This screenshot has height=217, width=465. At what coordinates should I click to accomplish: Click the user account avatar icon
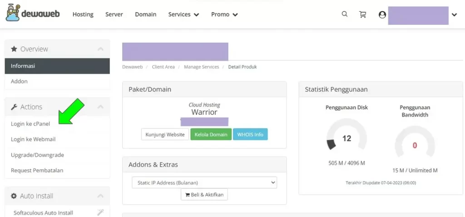382,15
